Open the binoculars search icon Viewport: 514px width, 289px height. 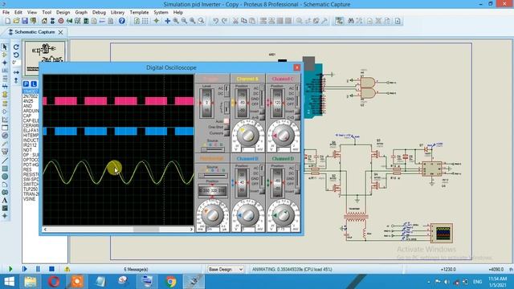pyautogui.click(x=350, y=21)
